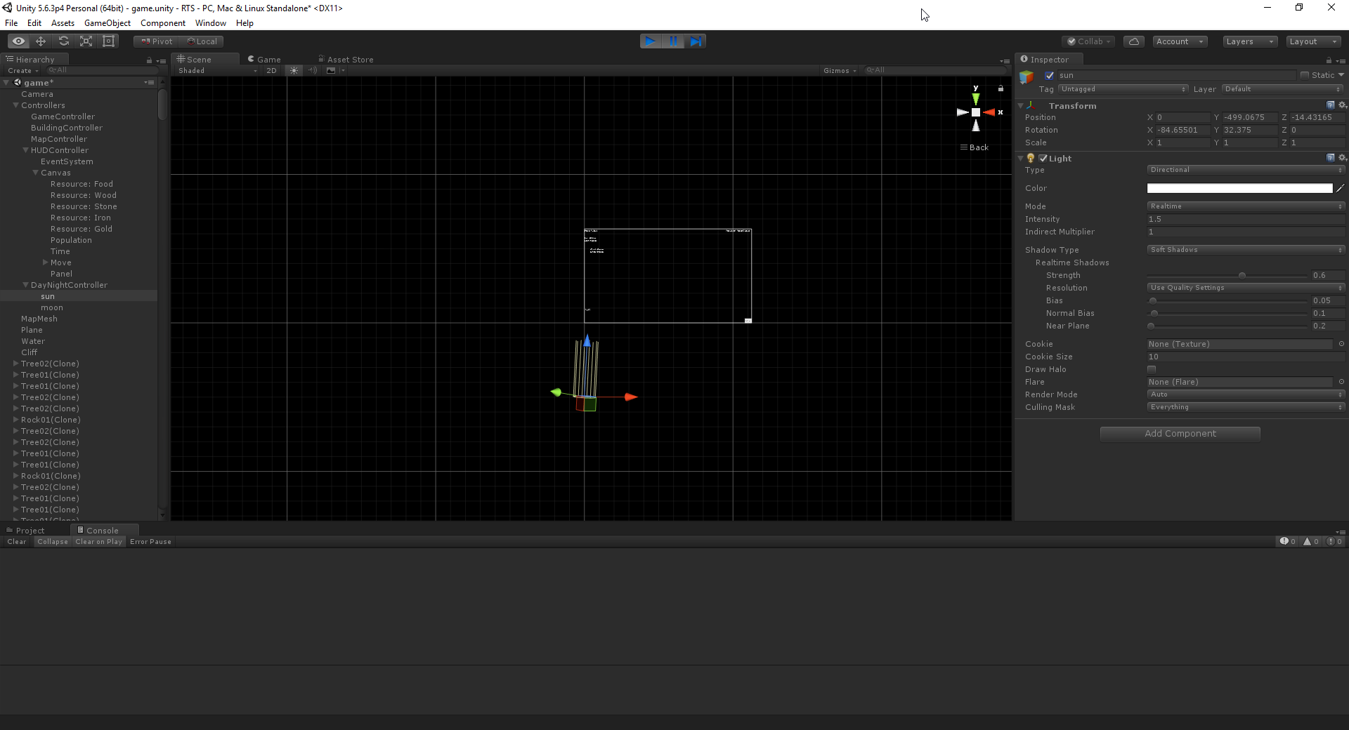Screen dimensions: 1349x730
Task: Click the Add Component button
Action: 1180,434
